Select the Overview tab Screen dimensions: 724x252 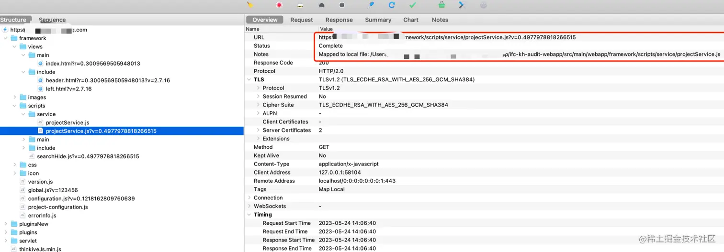[x=265, y=20]
